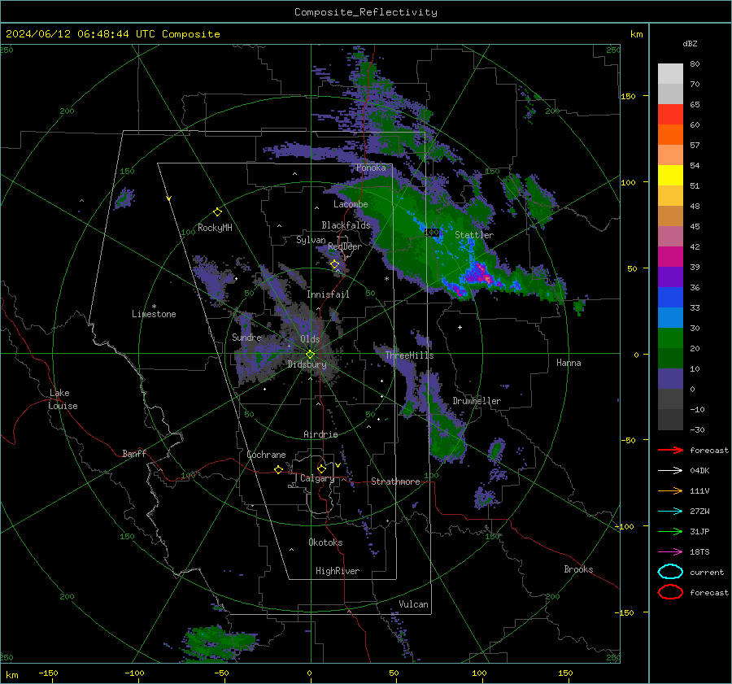Click the Brooks city label
The image size is (732, 684).
[x=578, y=569]
